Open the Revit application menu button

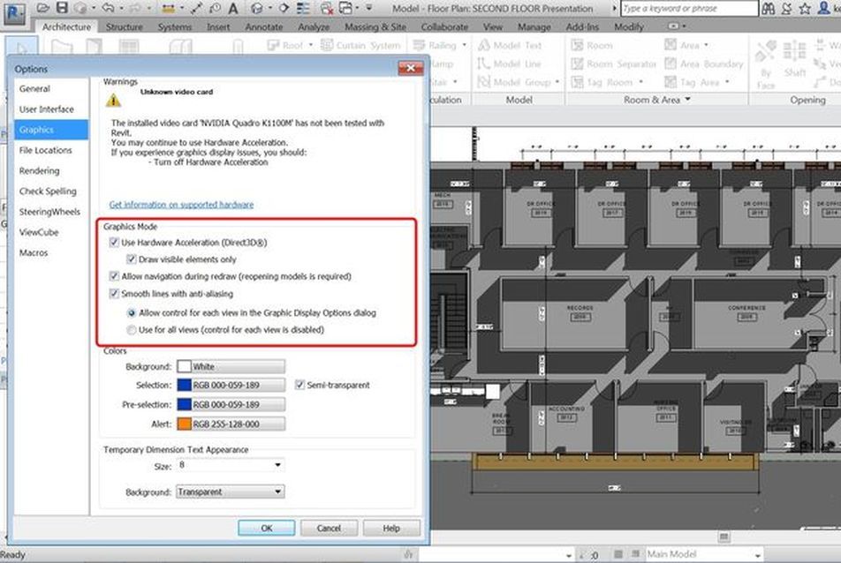[x=14, y=13]
